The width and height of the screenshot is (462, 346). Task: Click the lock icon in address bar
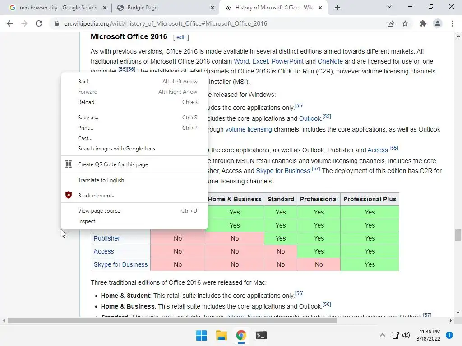(x=57, y=23)
